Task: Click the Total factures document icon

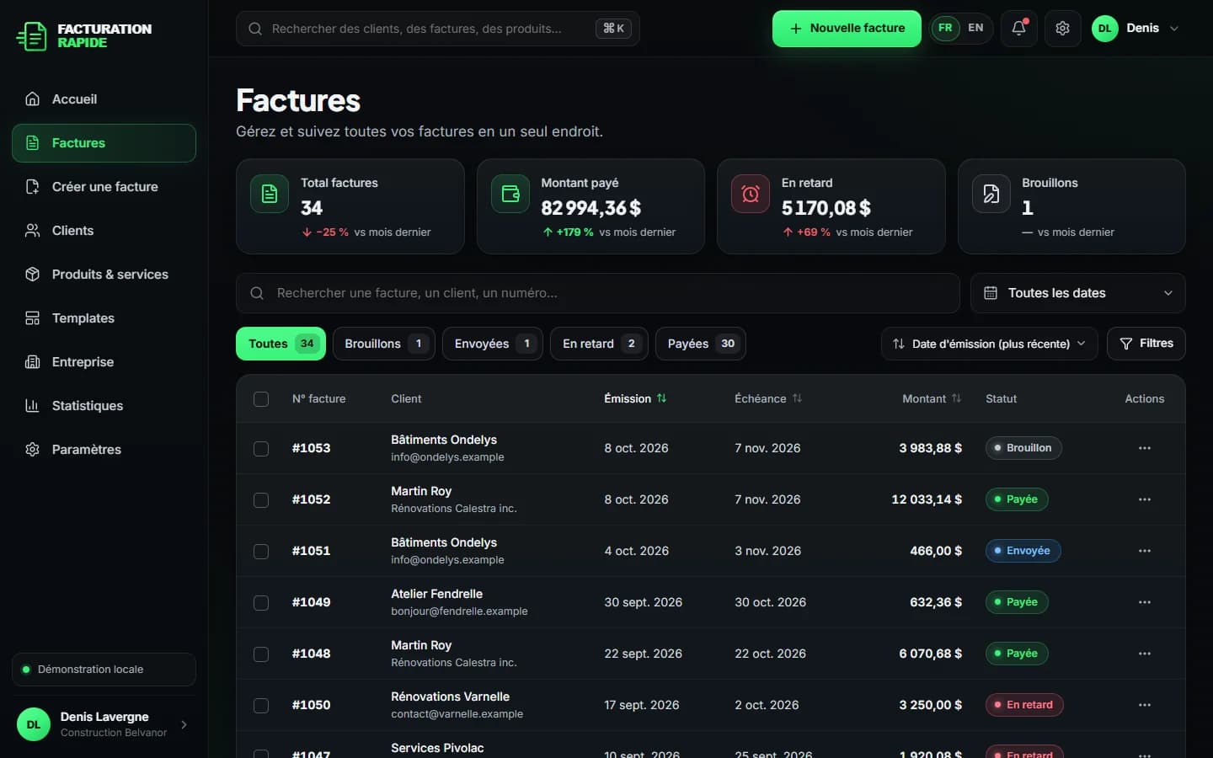Action: (x=270, y=194)
